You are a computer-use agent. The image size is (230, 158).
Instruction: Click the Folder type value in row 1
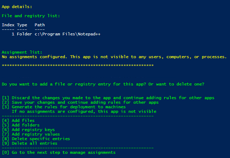tap(25, 34)
